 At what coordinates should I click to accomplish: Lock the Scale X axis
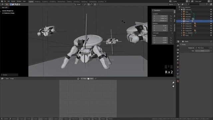click(x=171, y=38)
